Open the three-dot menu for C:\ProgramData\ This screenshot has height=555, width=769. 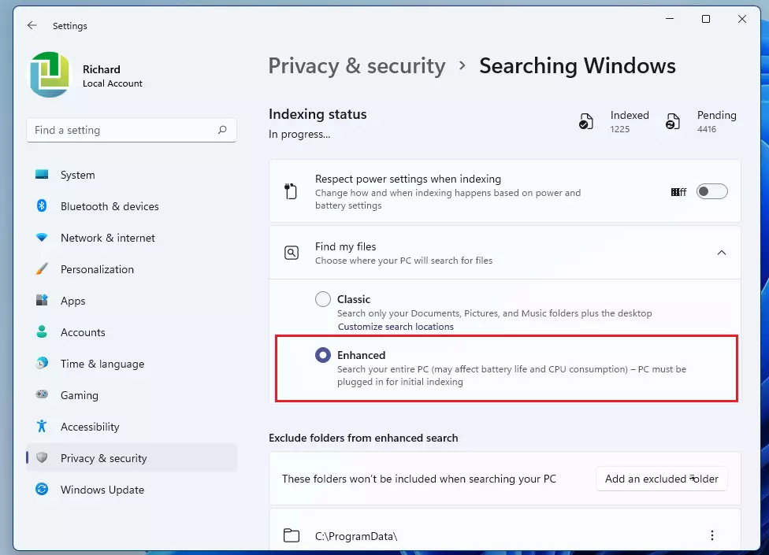712,535
